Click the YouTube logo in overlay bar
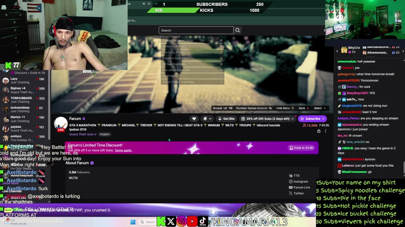The height and width of the screenshot is (227, 405). (x=192, y=222)
